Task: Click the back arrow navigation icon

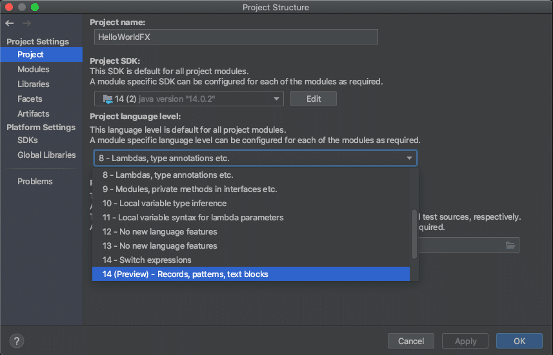Action: 10,23
